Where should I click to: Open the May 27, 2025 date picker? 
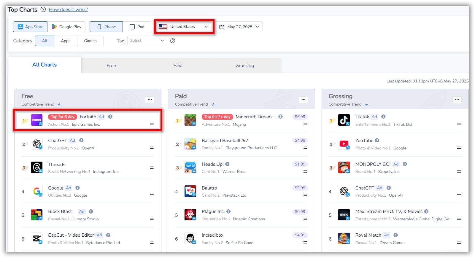239,27
